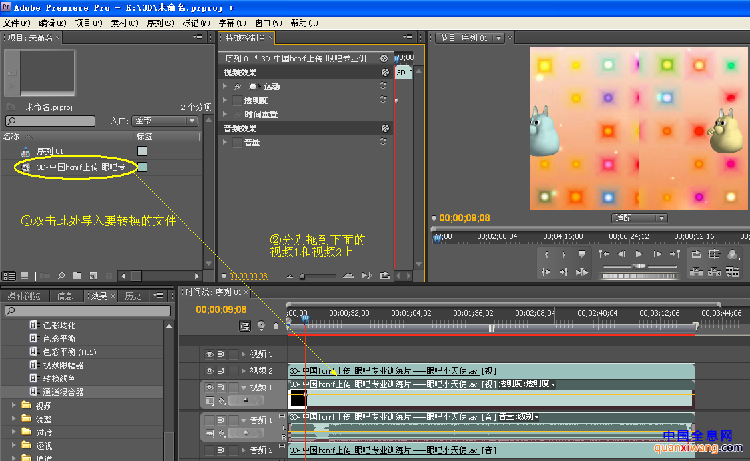The height and width of the screenshot is (461, 750).
Task: Select the 序列 01 project item
Action: (50, 151)
